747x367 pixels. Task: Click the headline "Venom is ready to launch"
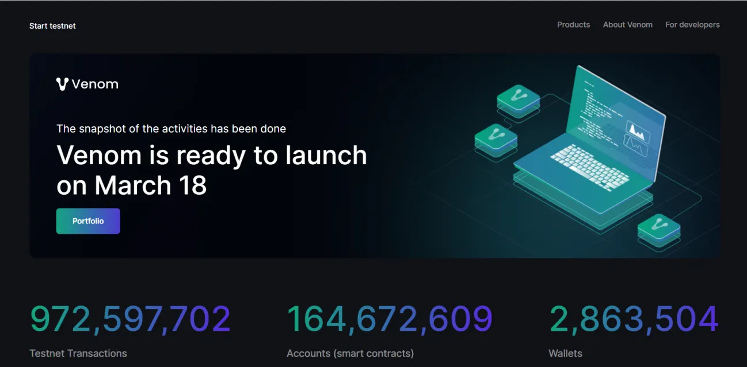tap(212, 155)
